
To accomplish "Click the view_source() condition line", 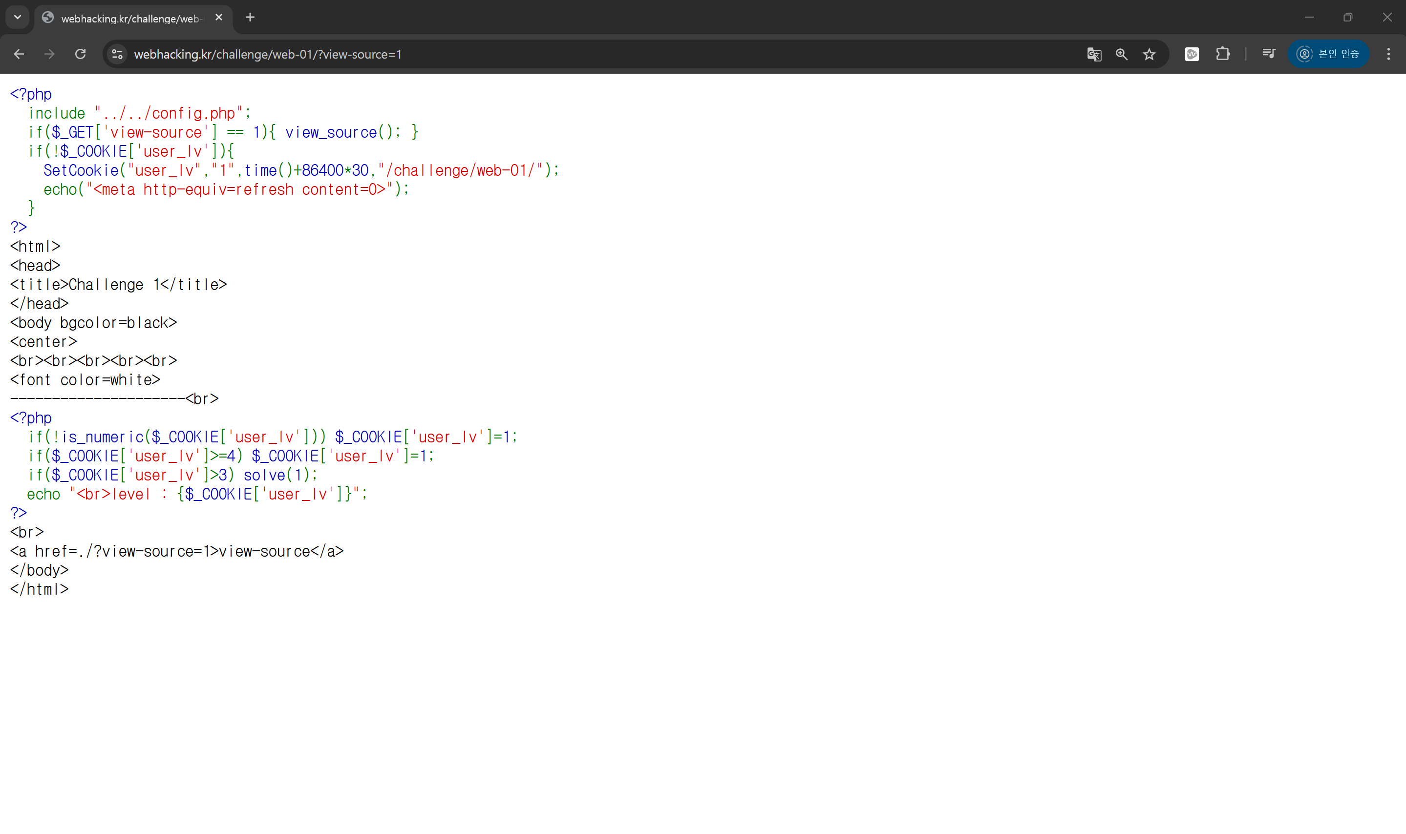I will coord(223,133).
